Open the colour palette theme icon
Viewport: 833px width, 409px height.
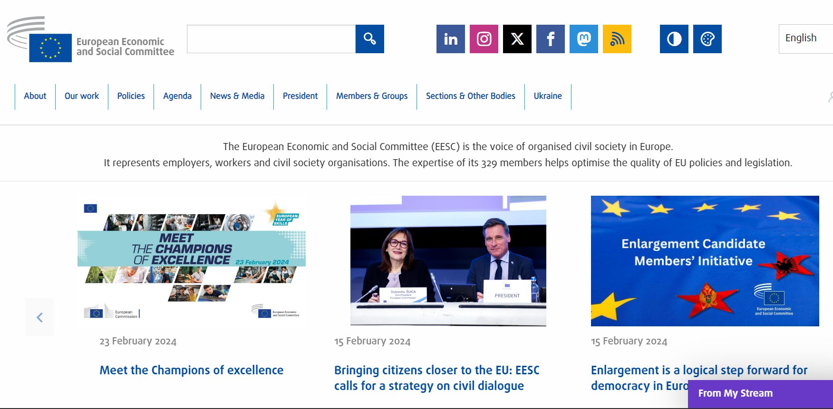pos(707,39)
